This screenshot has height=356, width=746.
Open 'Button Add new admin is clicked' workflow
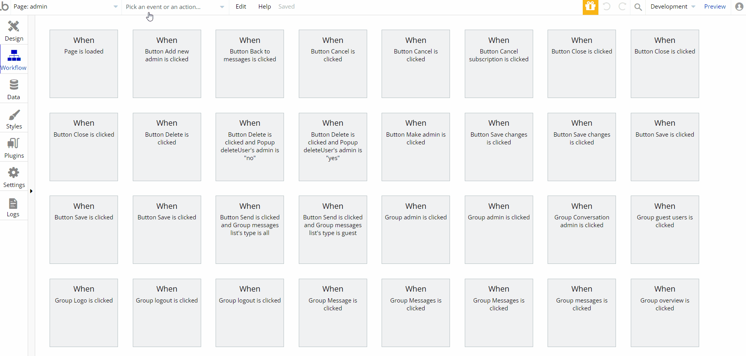click(x=167, y=64)
